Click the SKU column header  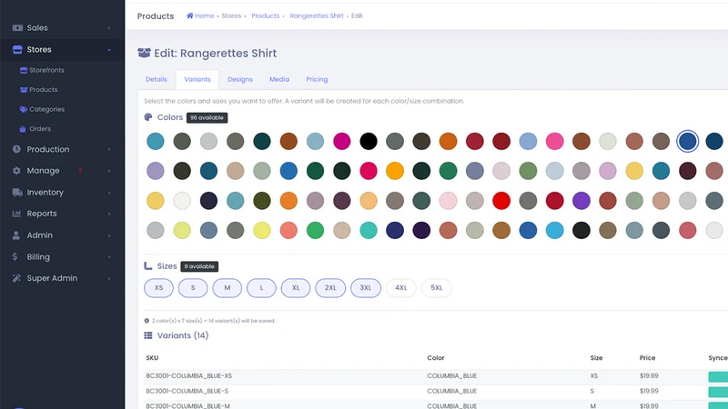tap(152, 358)
